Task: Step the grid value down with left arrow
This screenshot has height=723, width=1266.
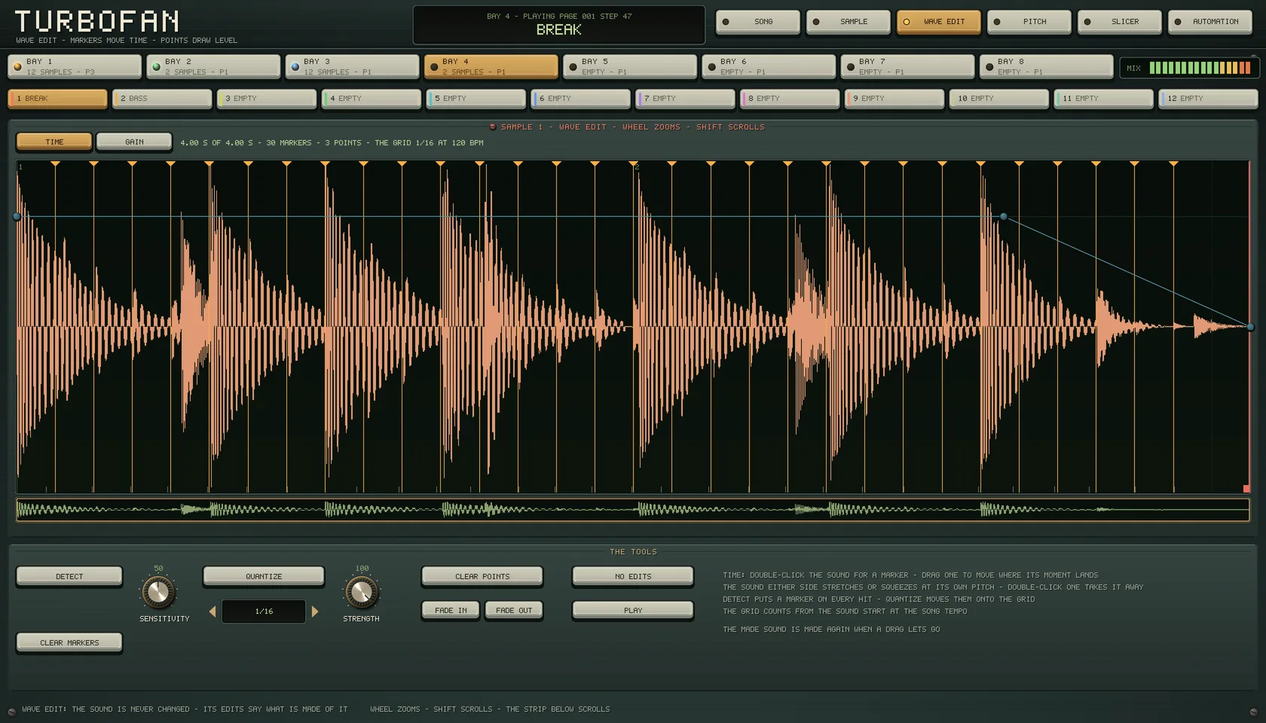Action: (213, 612)
